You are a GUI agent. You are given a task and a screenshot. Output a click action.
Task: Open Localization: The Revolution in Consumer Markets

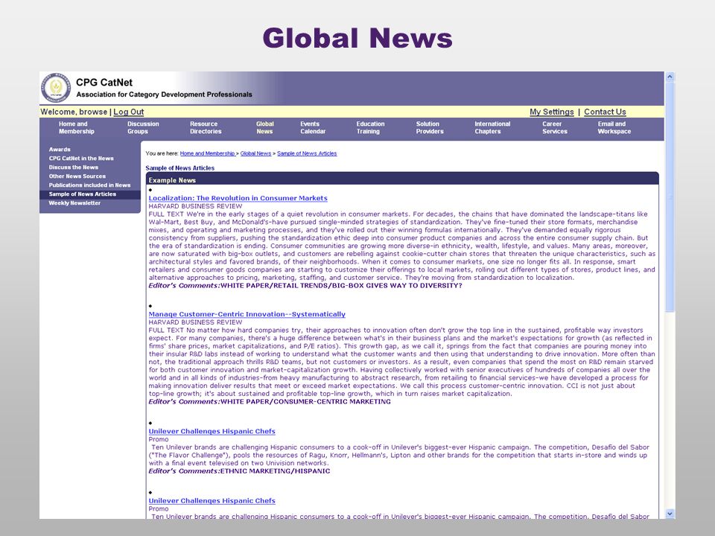tap(238, 198)
